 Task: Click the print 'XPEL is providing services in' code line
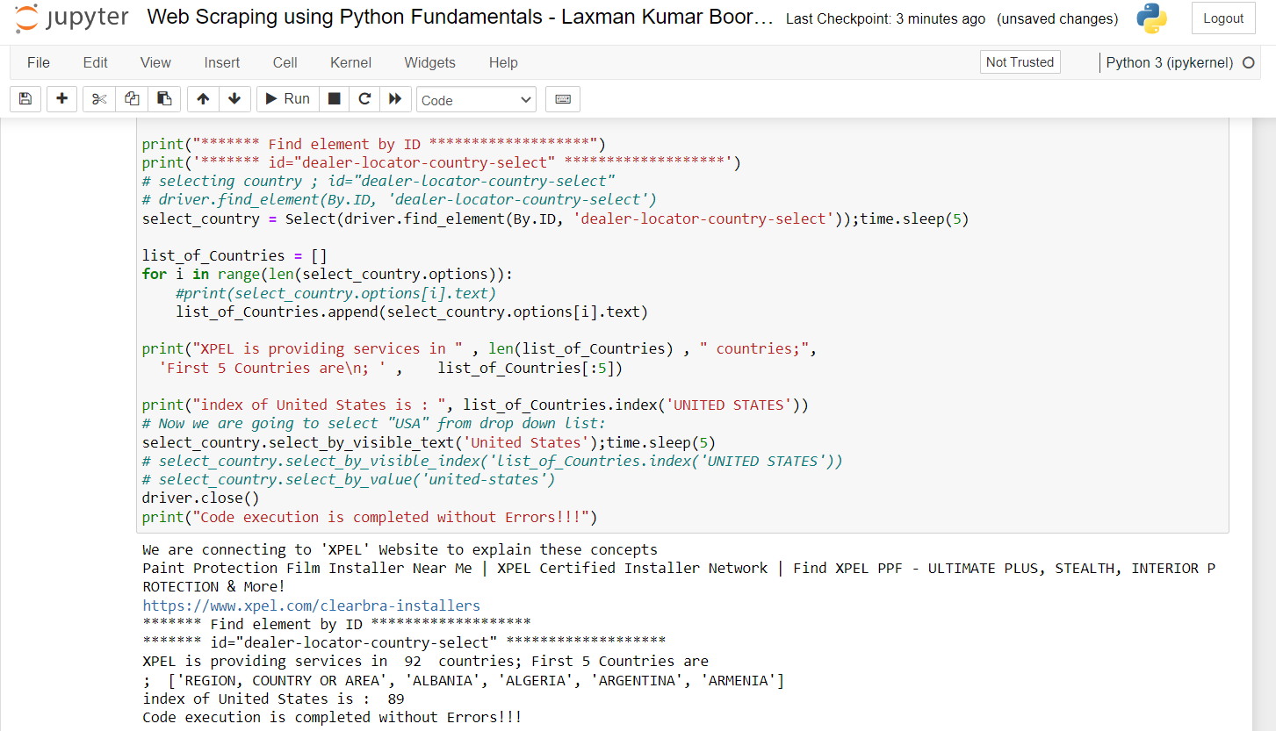(479, 348)
